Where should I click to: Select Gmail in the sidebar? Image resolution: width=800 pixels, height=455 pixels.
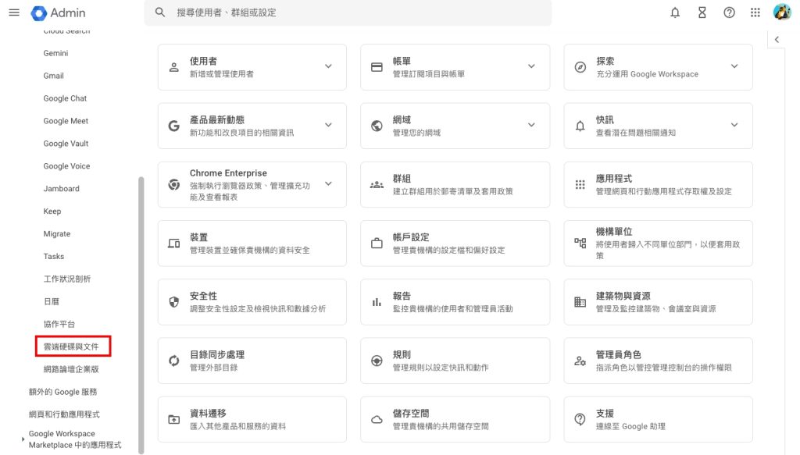click(x=54, y=76)
